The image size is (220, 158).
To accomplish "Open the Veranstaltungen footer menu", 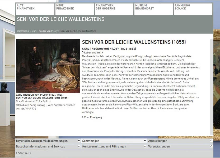I will [x=159, y=147].
